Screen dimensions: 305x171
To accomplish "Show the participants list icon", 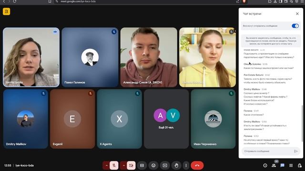I will pos(274,165).
